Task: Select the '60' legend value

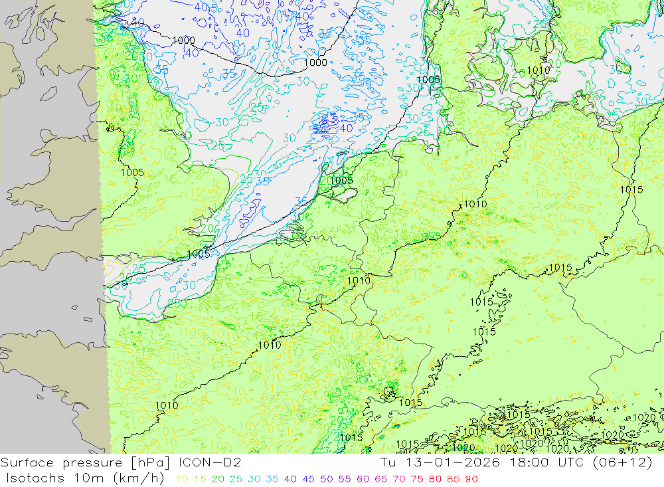Action: (x=363, y=480)
